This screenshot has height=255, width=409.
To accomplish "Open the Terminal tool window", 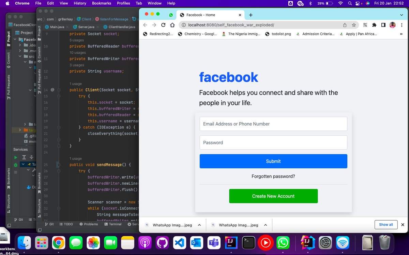I will point(113,224).
